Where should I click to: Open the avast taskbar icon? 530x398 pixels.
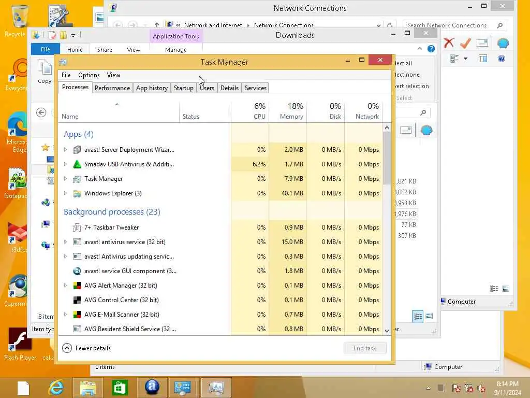click(x=152, y=388)
